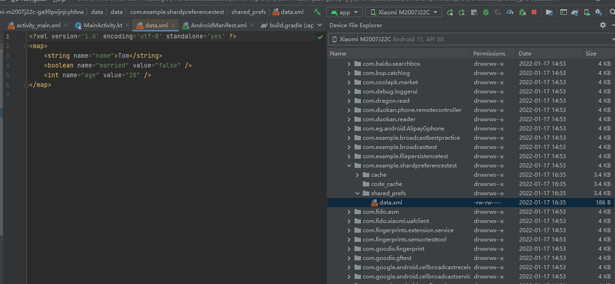Select the com.dragon.read folder
The width and height of the screenshot is (615, 284).
tap(386, 101)
